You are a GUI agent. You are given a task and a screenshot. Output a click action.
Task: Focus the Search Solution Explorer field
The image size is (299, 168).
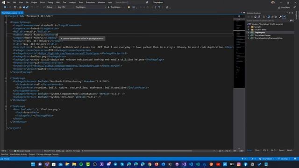(x=268, y=21)
